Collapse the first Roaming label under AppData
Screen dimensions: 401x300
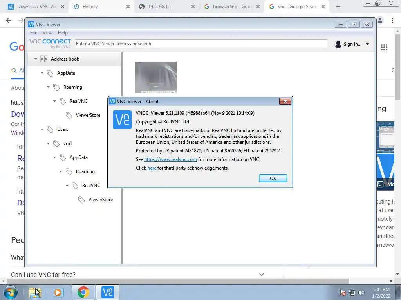coord(48,87)
